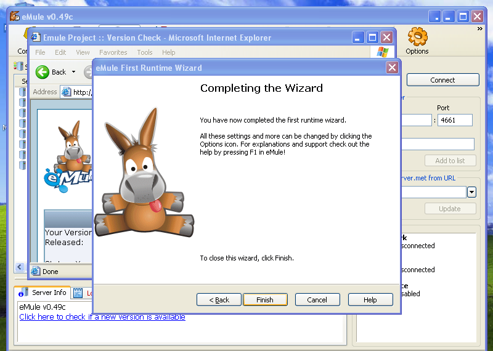Click the IE icon in browser title bar
This screenshot has width=493, height=351.
point(36,38)
